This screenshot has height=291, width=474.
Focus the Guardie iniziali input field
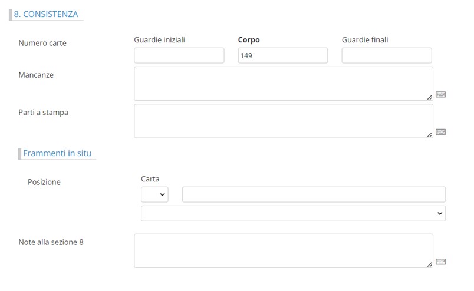[179, 56]
